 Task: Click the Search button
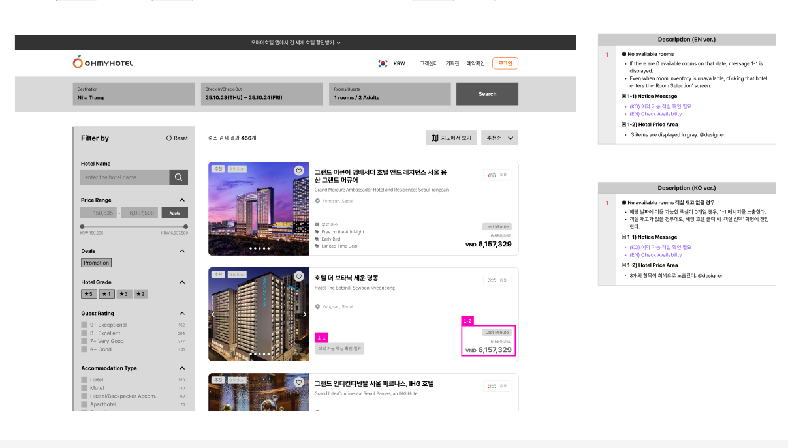tap(487, 94)
